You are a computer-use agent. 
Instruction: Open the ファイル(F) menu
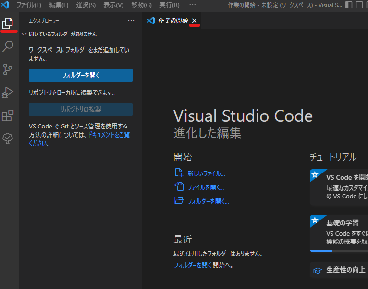pyautogui.click(x=29, y=5)
